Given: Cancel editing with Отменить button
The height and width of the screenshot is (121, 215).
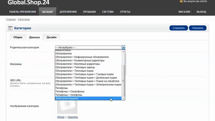Looking at the screenshot, I should coord(198,28).
